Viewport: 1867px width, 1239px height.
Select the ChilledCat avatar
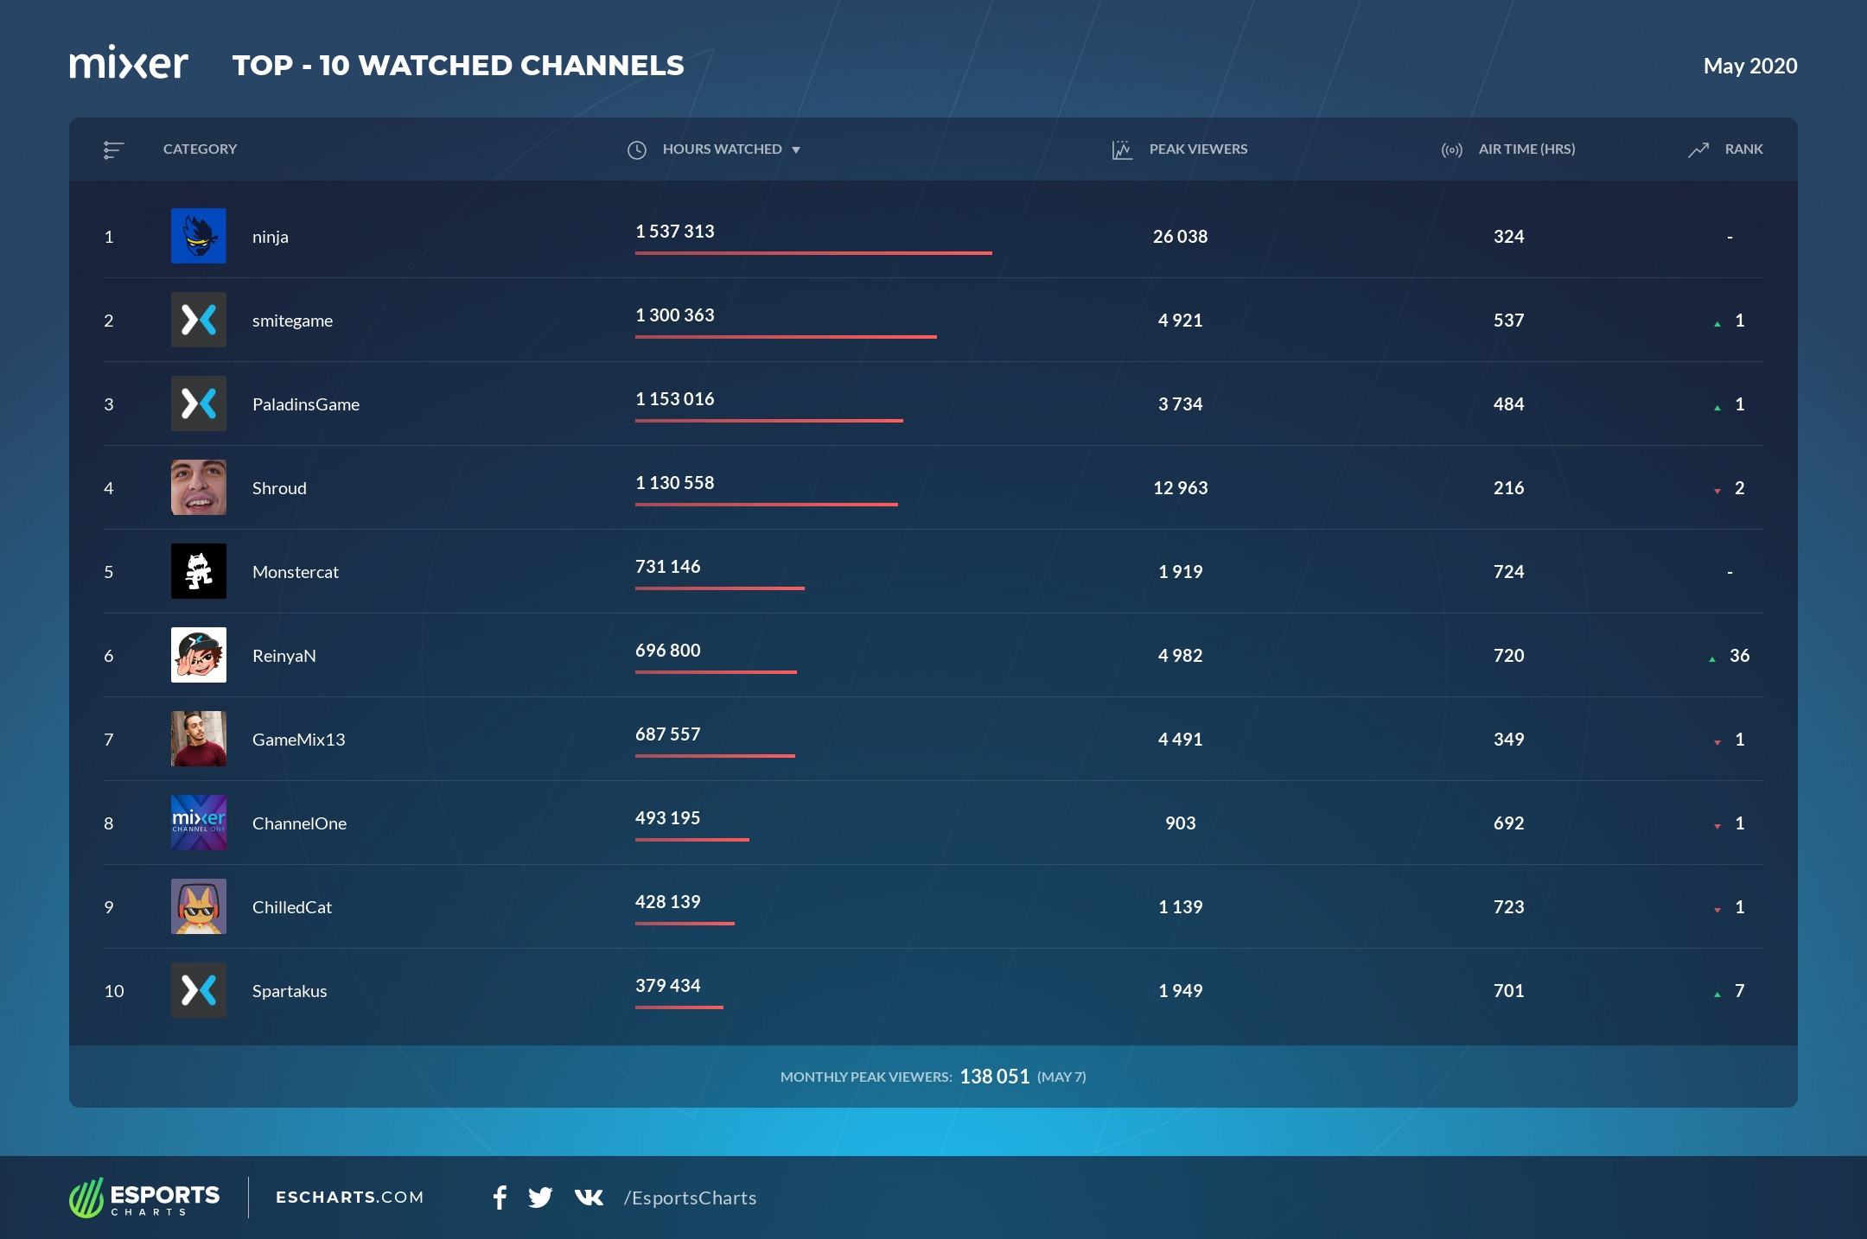pyautogui.click(x=199, y=906)
